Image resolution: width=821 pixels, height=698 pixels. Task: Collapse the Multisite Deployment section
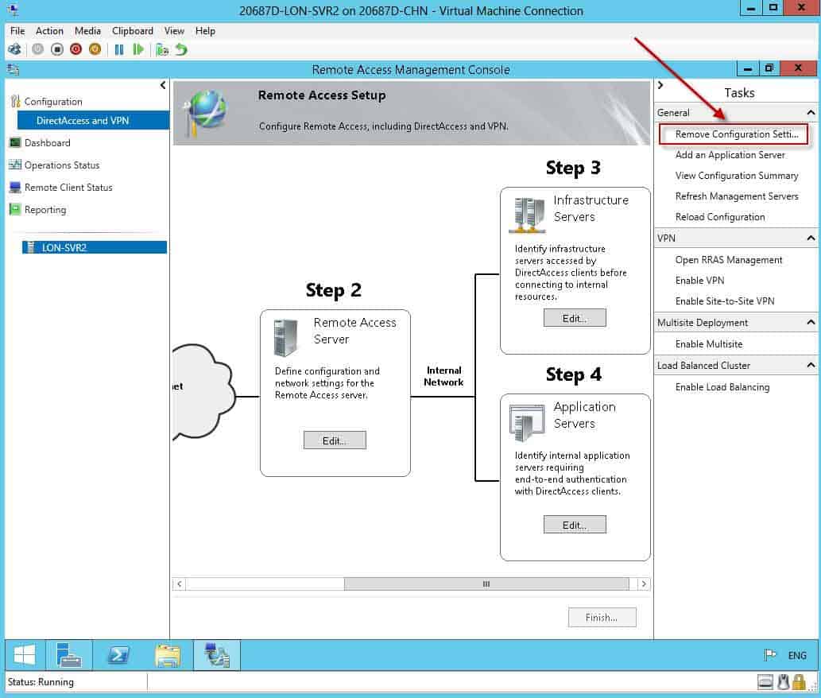click(811, 323)
